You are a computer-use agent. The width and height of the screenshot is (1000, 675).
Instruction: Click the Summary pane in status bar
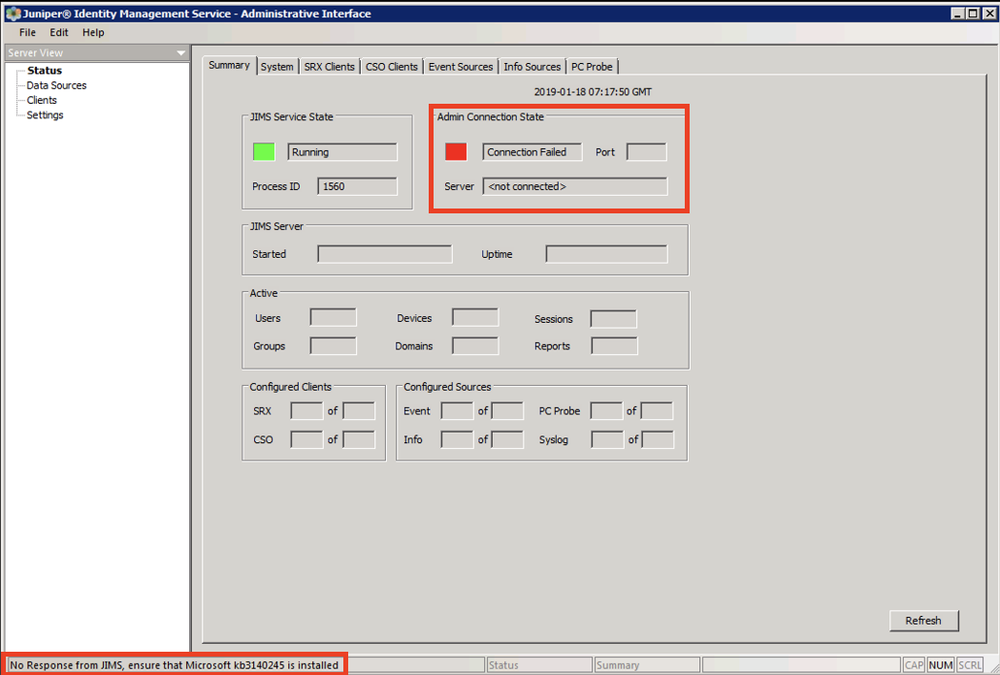(647, 664)
